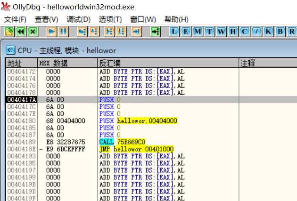Screen dimensions: 297x201
Task: Open Windows list with W button
Action: click(x=221, y=32)
